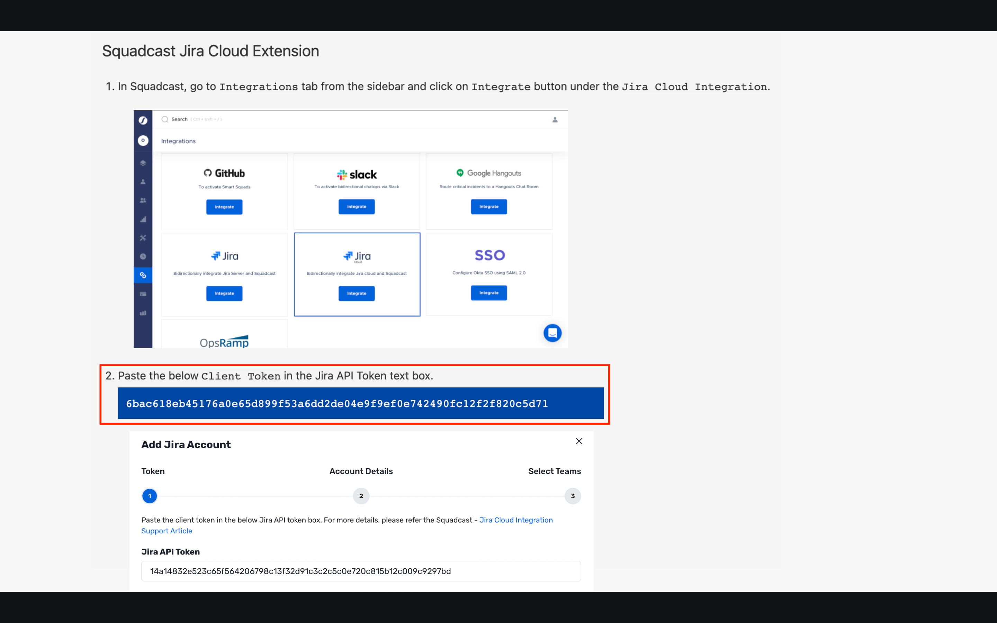Click Integrate under GitHub
The width and height of the screenshot is (997, 623).
224,206
